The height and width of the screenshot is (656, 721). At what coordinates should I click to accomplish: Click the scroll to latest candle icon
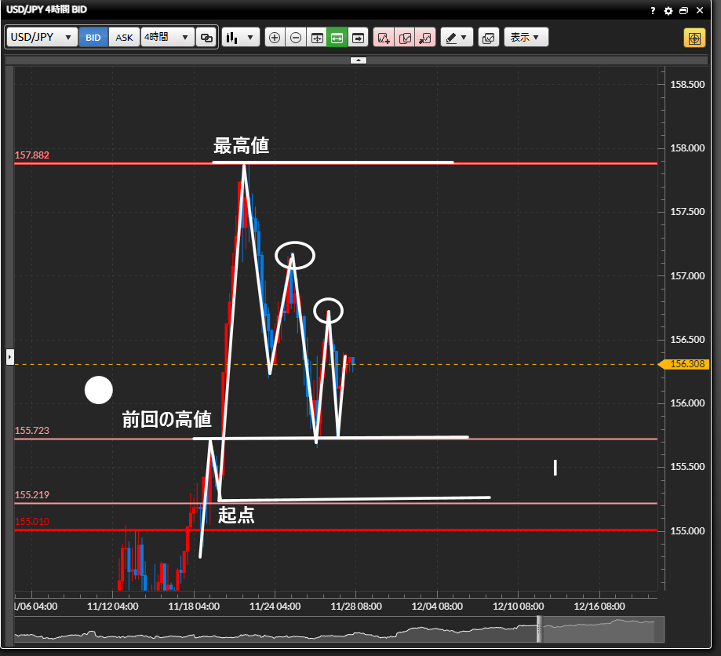359,38
